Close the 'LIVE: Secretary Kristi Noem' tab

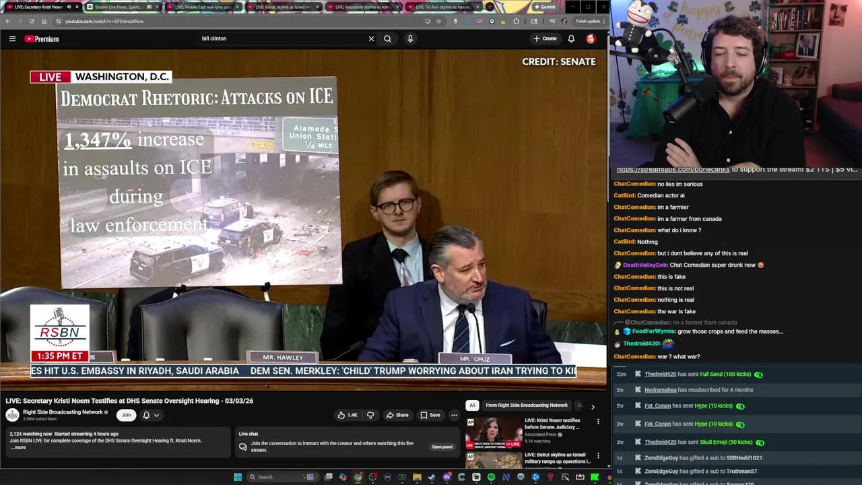[x=77, y=7]
